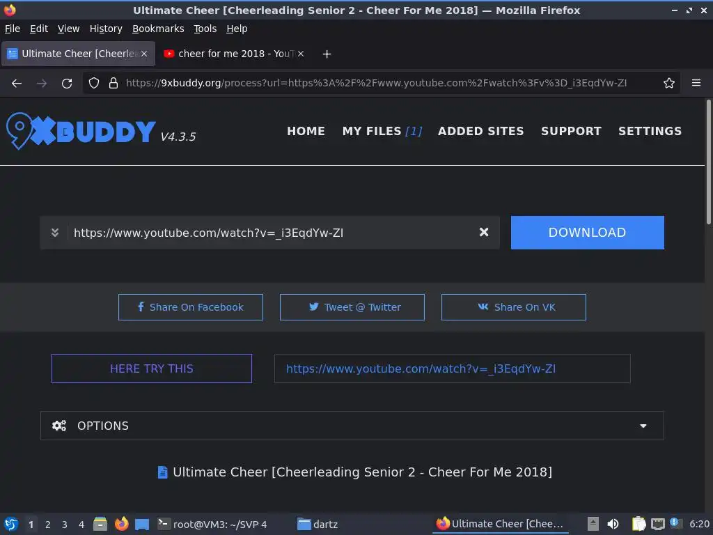Open the Bookmarks menu
Image resolution: width=713 pixels, height=535 pixels.
[158, 29]
